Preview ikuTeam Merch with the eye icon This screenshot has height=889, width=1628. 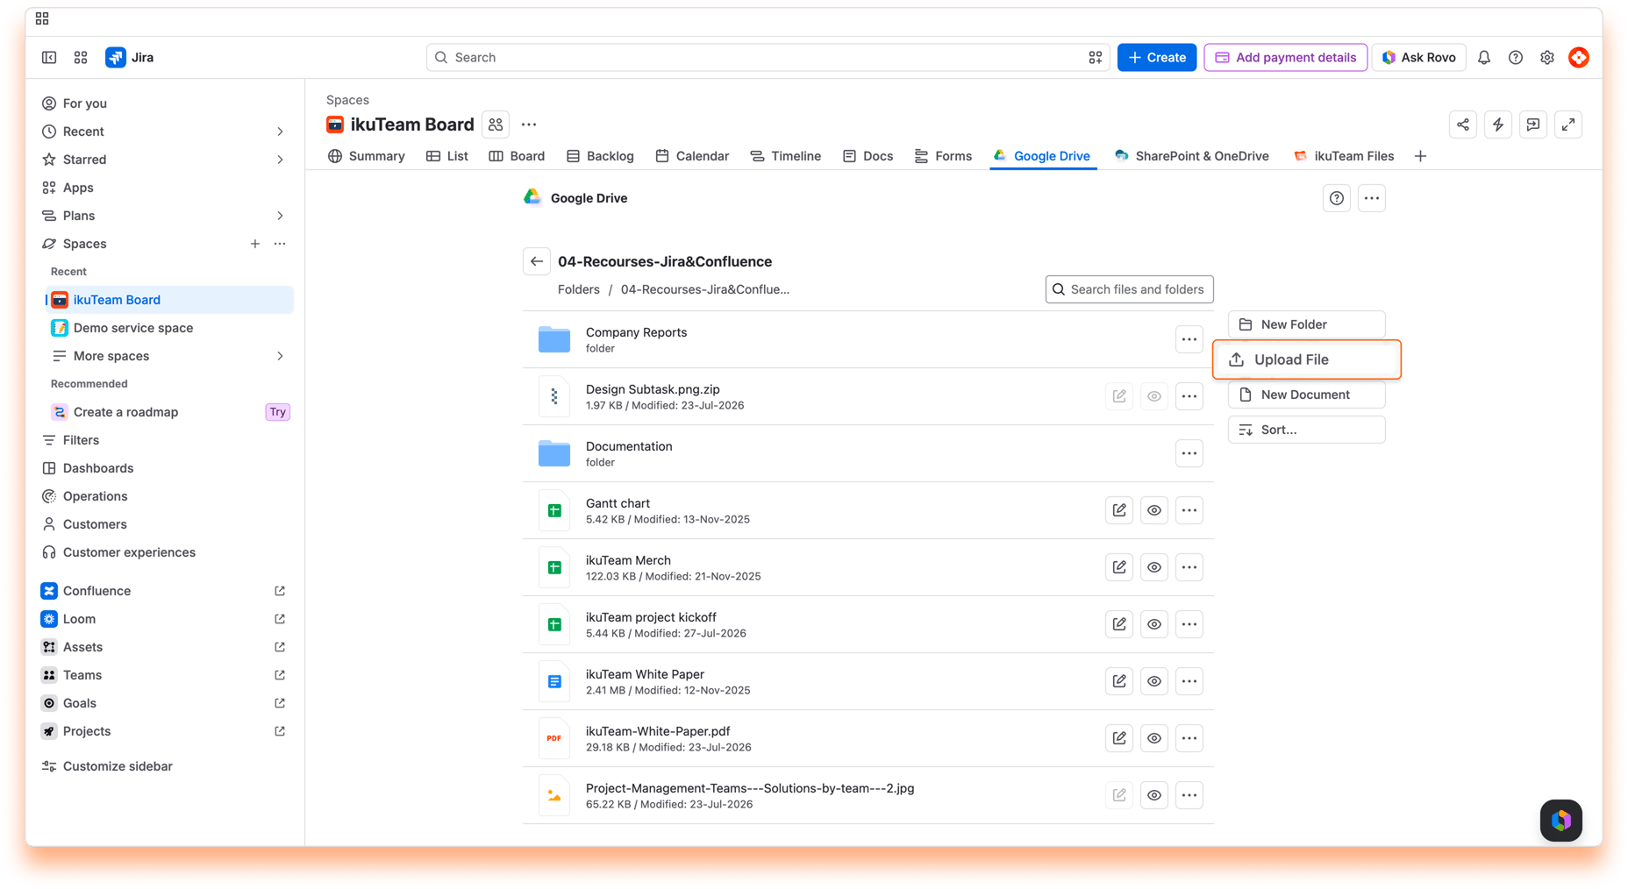1154,567
